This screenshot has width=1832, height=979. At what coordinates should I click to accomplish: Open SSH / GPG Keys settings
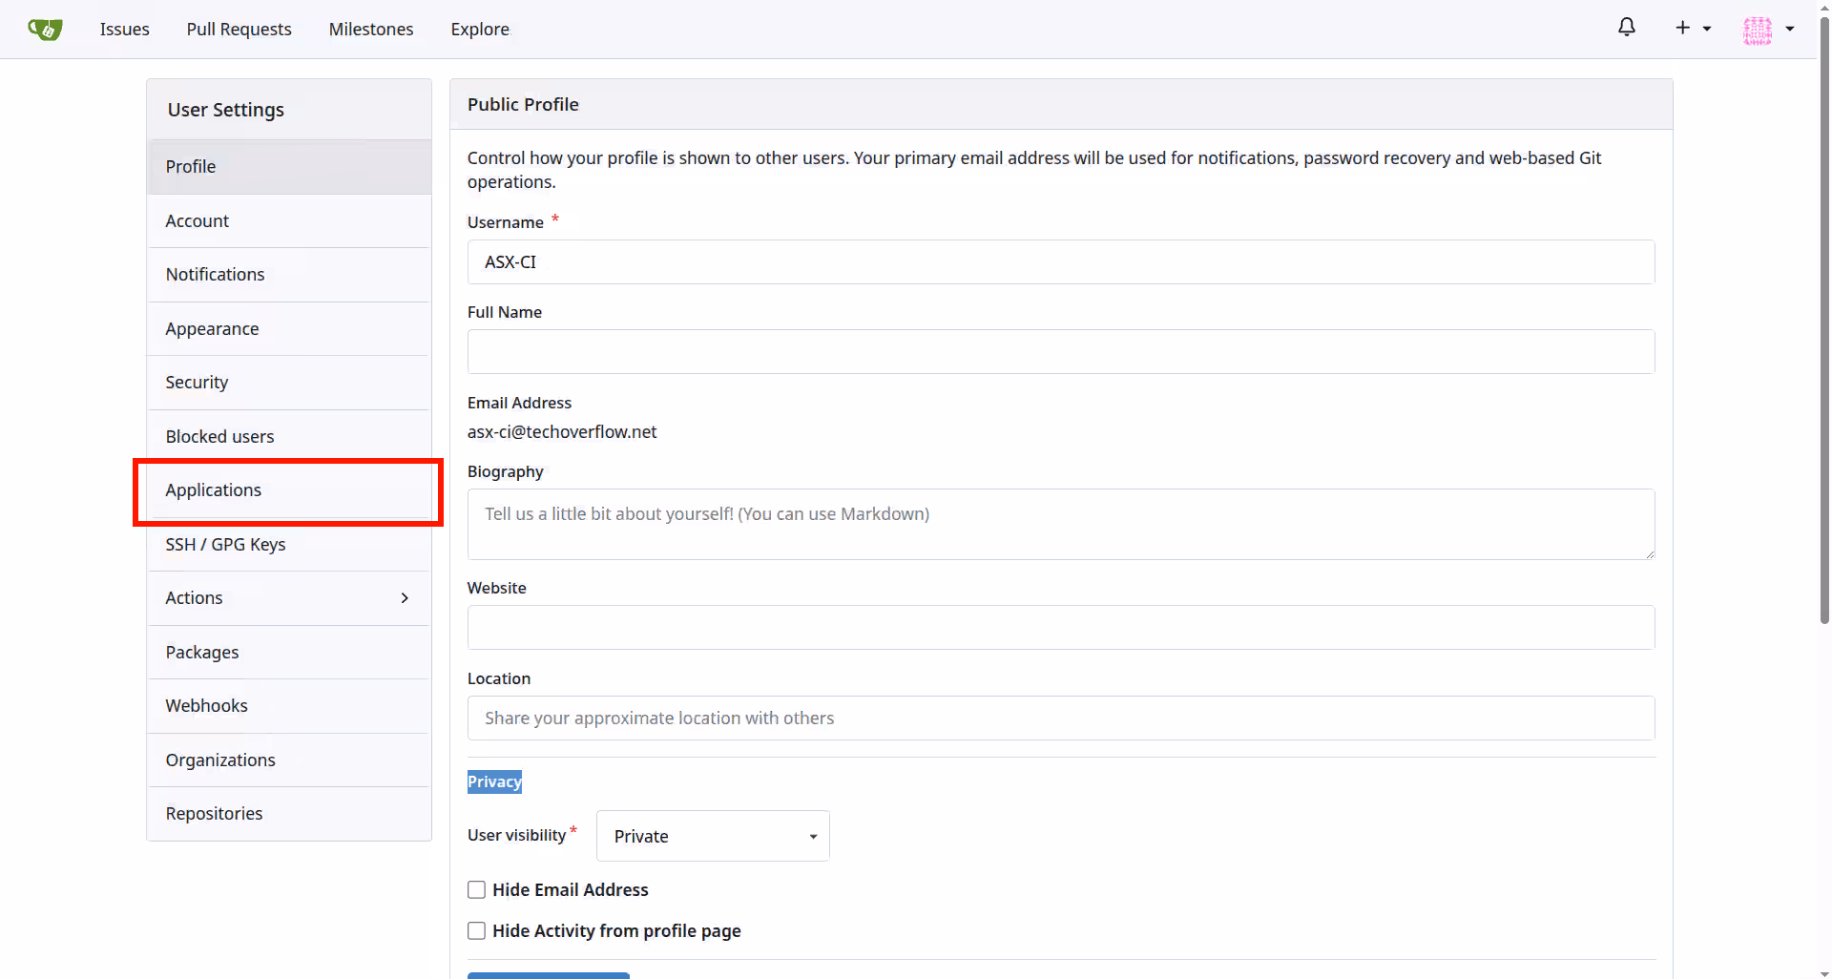(225, 544)
